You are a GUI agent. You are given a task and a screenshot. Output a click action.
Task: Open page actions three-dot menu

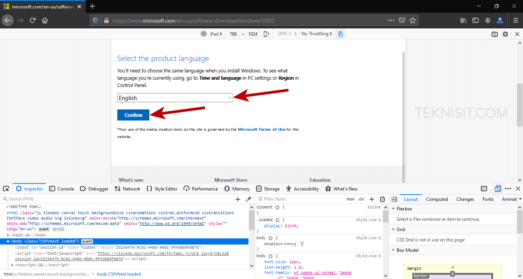[x=391, y=20]
